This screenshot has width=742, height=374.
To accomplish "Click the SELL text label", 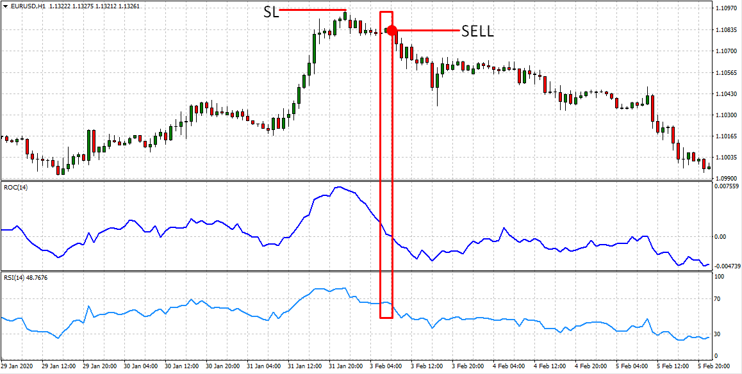I will coord(477,31).
